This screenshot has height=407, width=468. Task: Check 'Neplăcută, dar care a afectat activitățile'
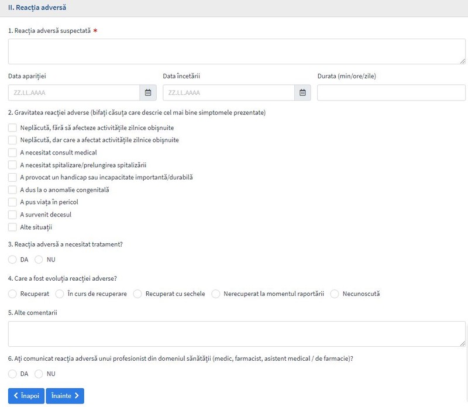pos(12,140)
